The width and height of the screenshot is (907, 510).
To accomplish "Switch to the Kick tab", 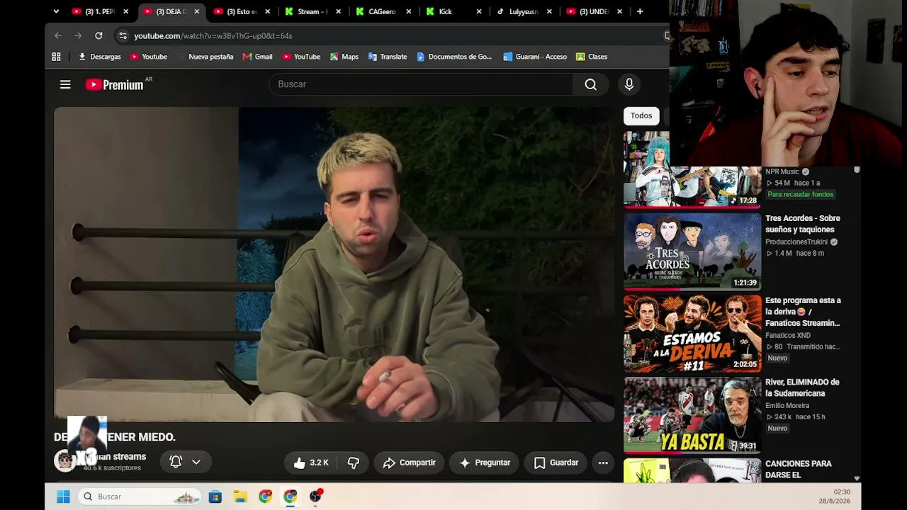I will (x=453, y=11).
